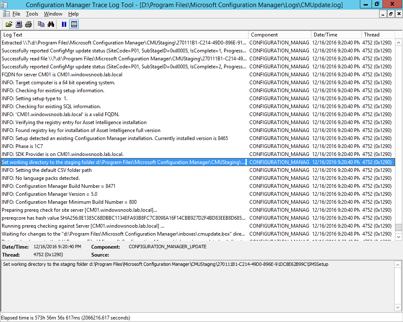Toggle the Pause button in the toolbar

(x=64, y=24)
